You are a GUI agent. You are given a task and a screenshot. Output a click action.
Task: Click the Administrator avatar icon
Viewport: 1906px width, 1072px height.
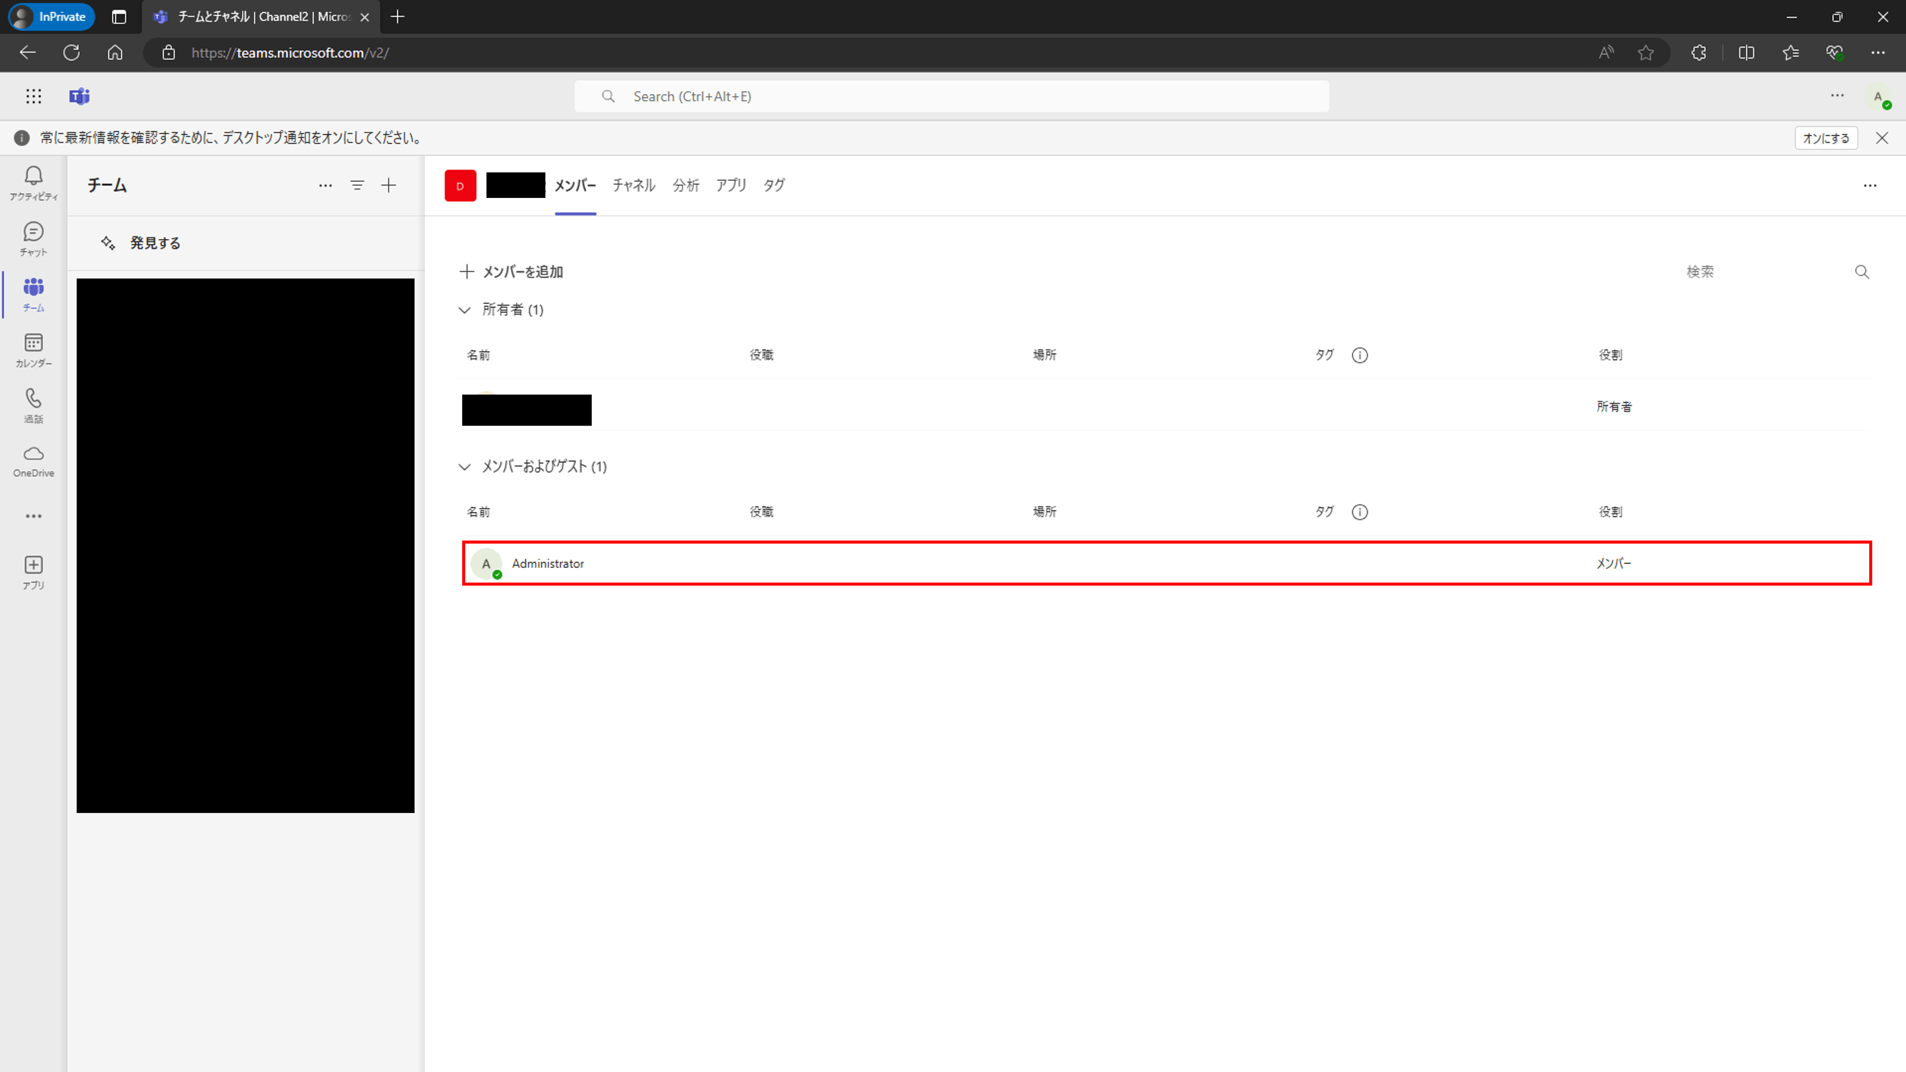click(486, 564)
